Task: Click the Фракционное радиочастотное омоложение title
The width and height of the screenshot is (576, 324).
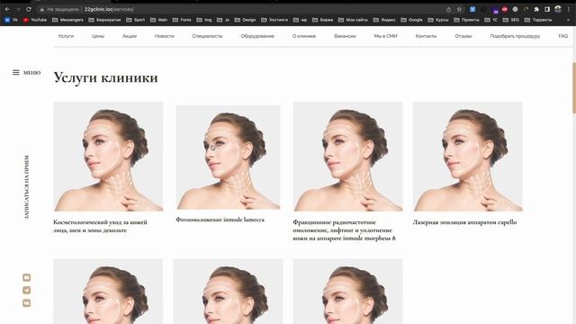Action: tap(344, 230)
